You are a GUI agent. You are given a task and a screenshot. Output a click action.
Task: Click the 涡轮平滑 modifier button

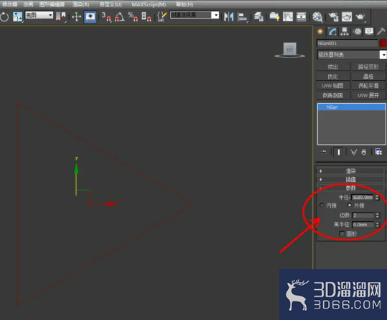pos(368,86)
